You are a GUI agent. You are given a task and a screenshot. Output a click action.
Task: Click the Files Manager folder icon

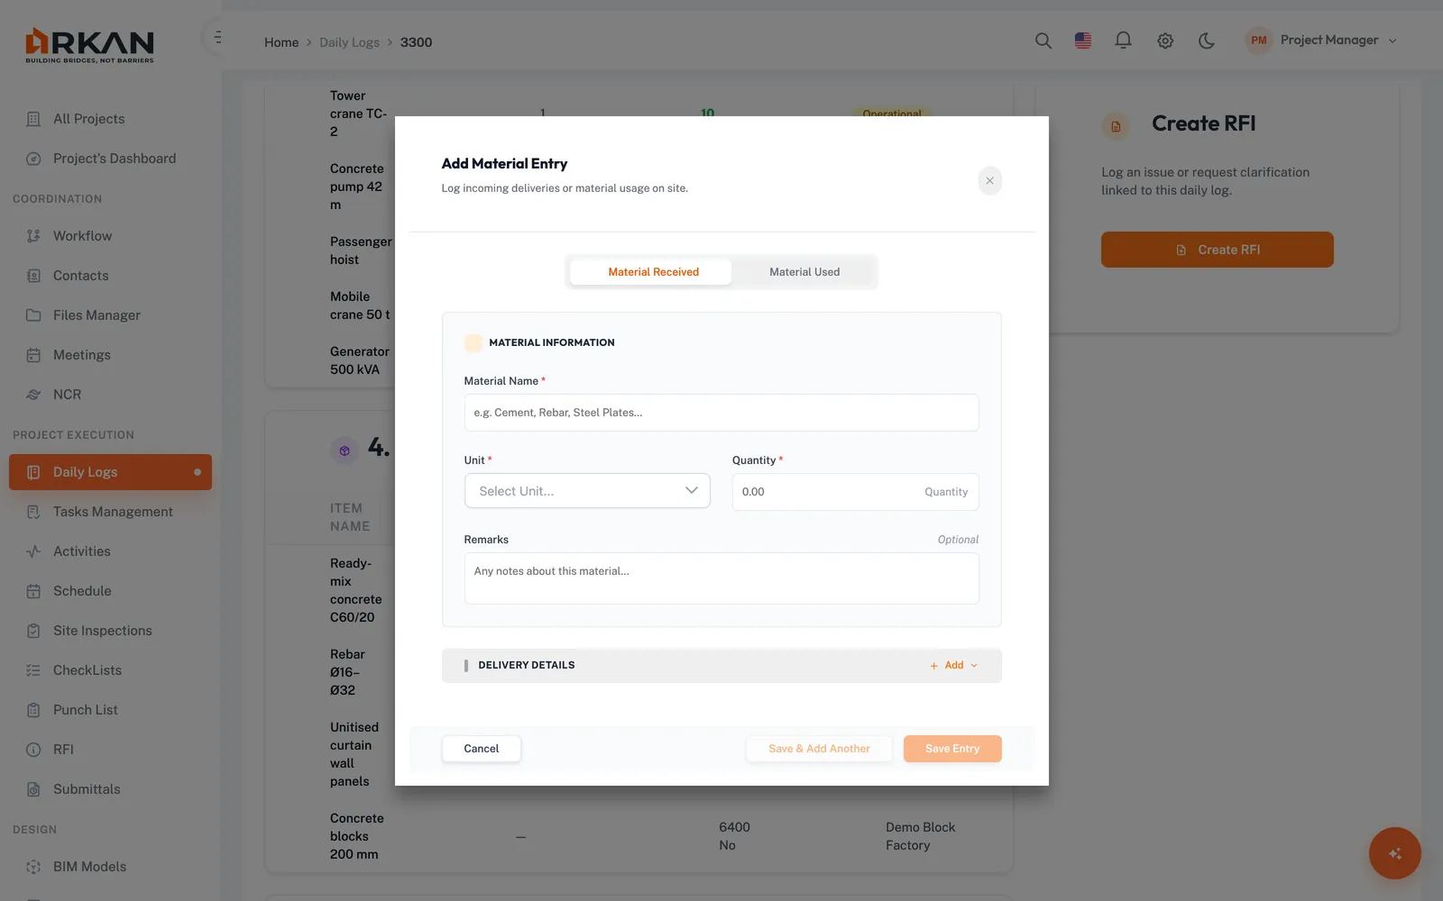[33, 315]
